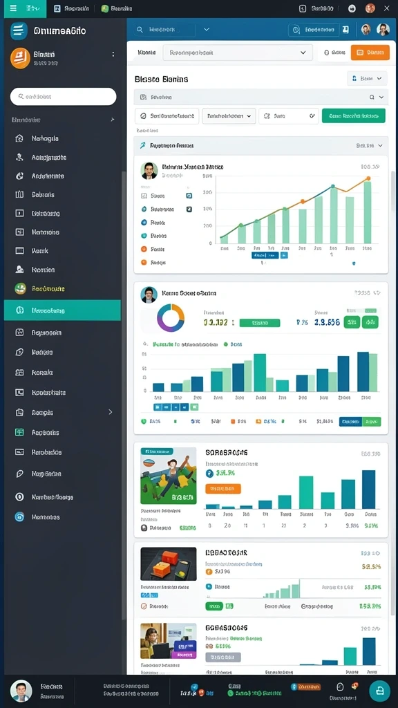Open the wide dropdown beside the orange button

click(x=238, y=53)
